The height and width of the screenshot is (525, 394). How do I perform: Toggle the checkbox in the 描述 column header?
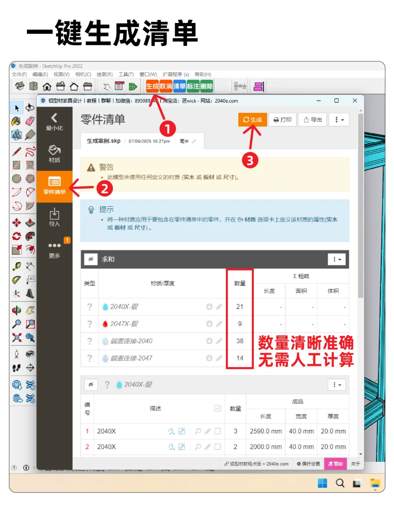click(x=218, y=408)
